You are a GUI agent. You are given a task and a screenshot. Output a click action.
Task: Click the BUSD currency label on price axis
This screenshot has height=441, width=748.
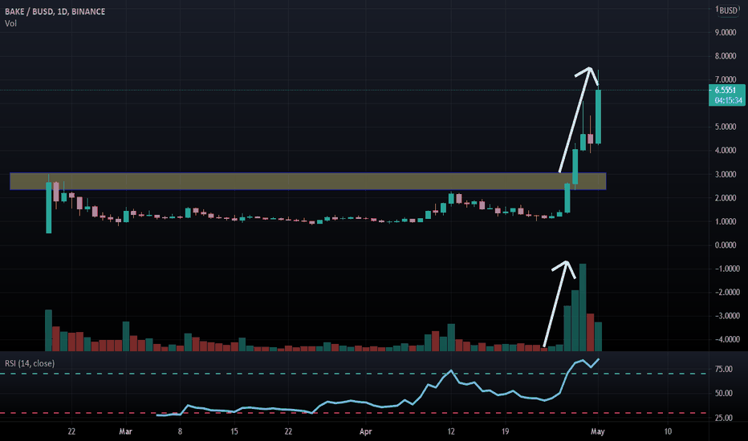pyautogui.click(x=727, y=10)
